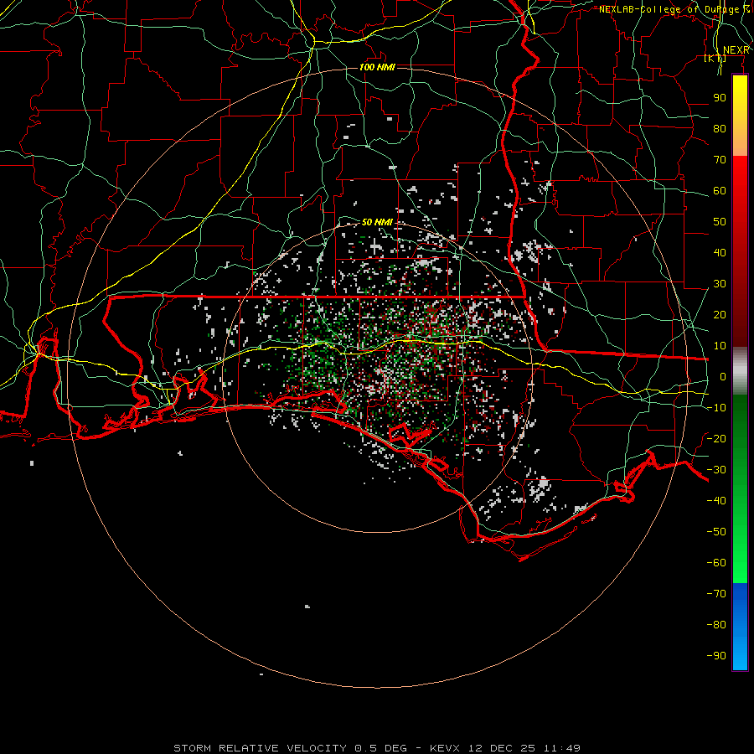Select the 60 value on the velocity scale

(x=720, y=191)
